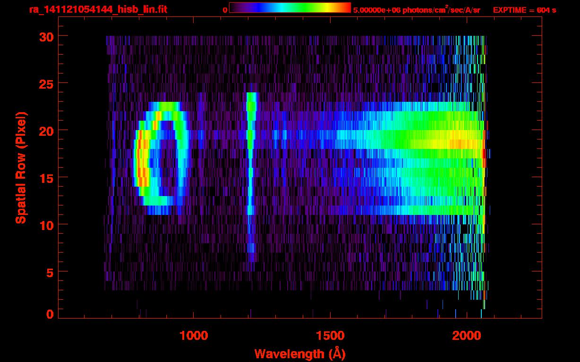
Task: Click the rainbow color scale bar
Action: tap(290, 8)
